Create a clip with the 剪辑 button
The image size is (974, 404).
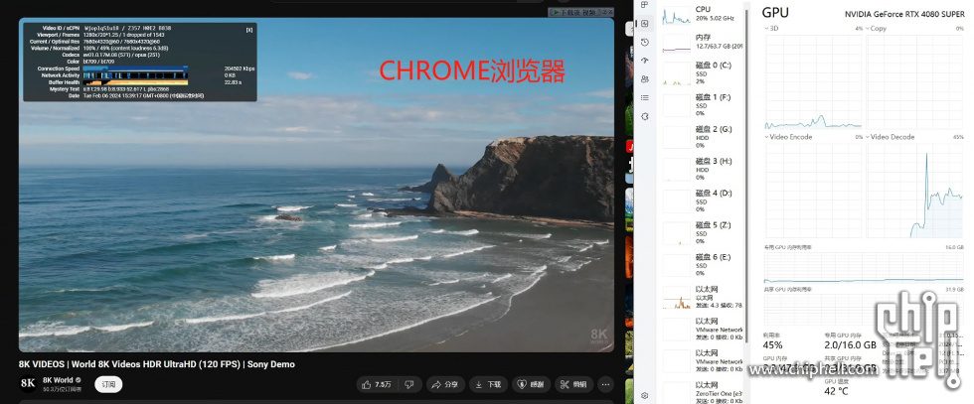(573, 385)
